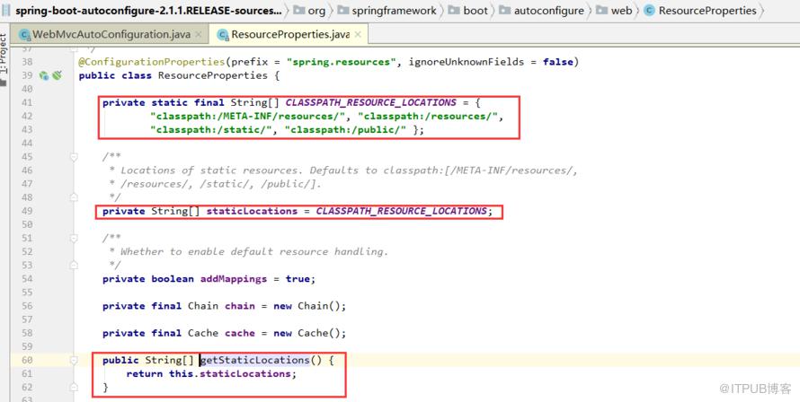Switch to the WebMvcAutoConfiguration.java tab
Screen dimensions: 800x402
point(111,35)
